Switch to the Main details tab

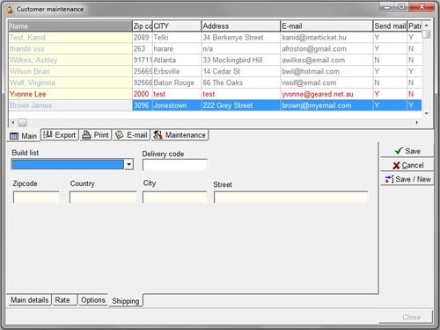[x=30, y=300]
